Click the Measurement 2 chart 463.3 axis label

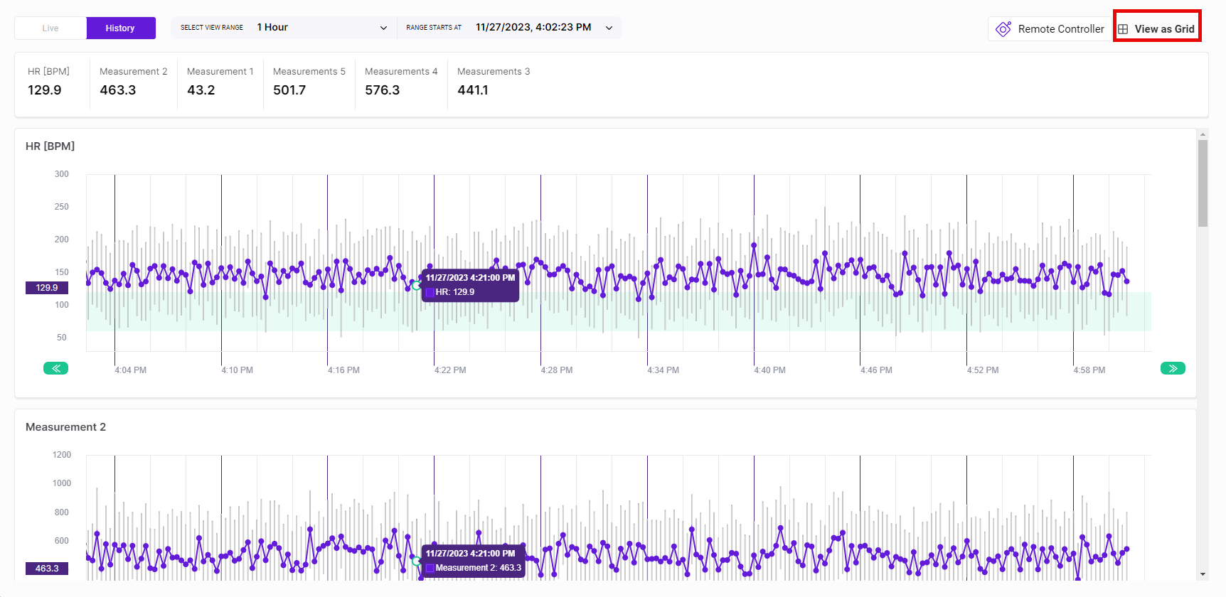[47, 569]
